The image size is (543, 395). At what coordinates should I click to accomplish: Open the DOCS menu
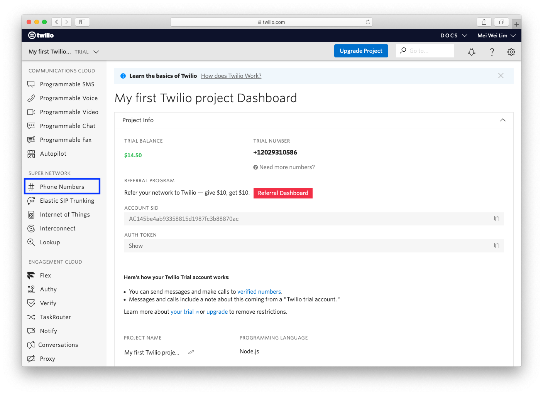453,35
